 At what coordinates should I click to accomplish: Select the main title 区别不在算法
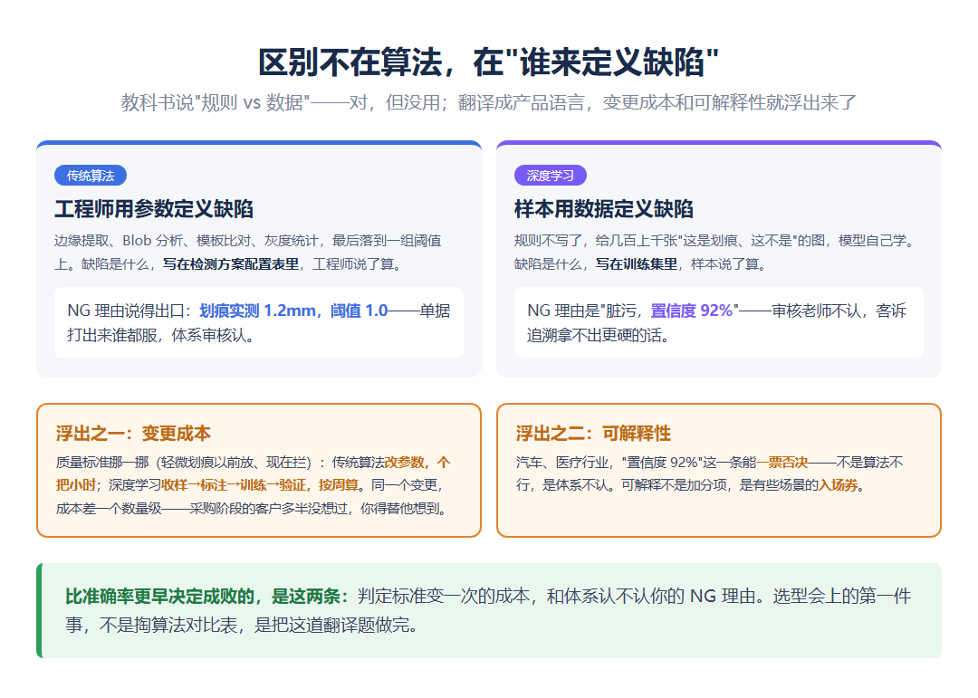[350, 62]
